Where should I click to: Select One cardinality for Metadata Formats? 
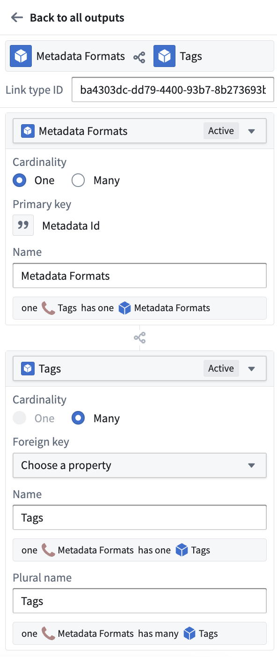[20, 180]
